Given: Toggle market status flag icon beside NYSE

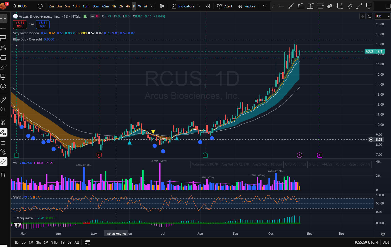Looking at the screenshot, I should click(85, 16).
